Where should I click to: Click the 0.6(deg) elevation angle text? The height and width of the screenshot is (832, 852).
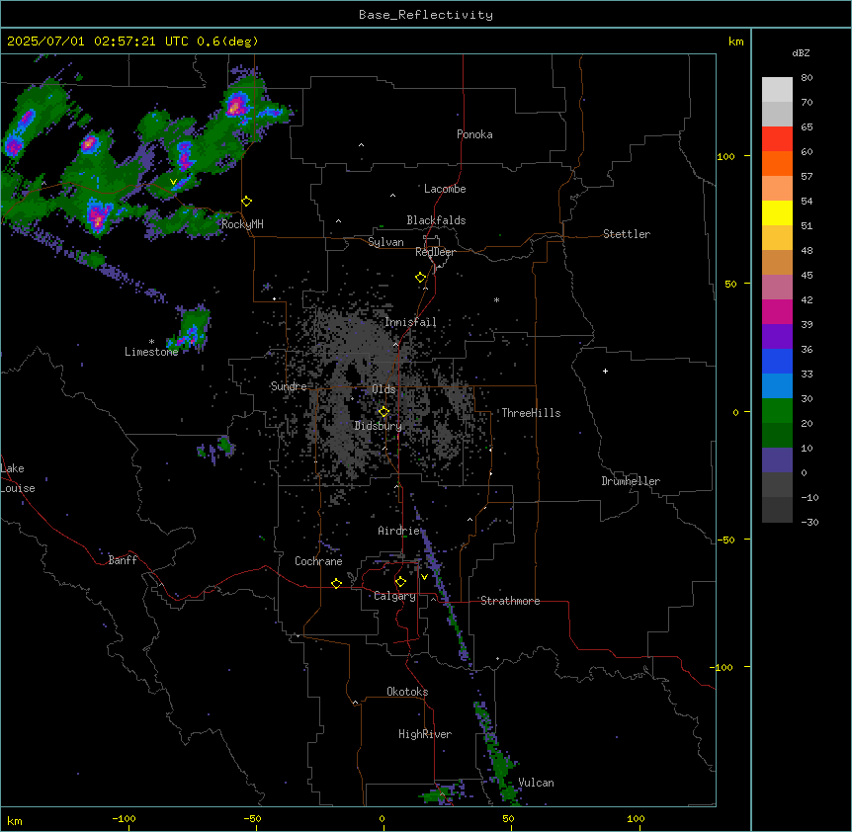[x=227, y=42]
